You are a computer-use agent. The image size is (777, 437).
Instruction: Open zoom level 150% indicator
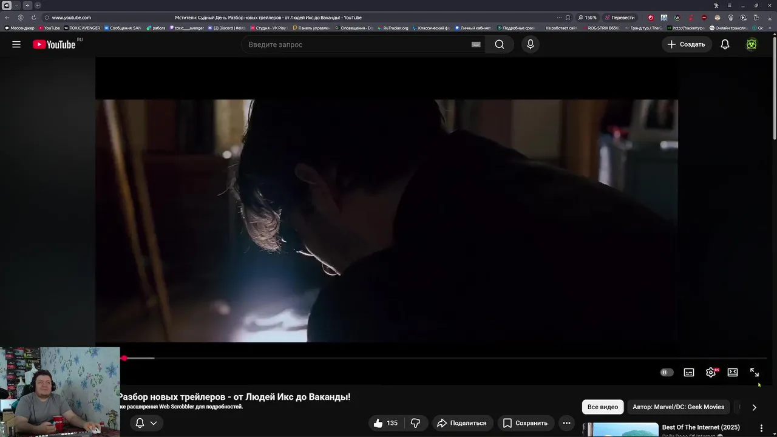point(587,18)
